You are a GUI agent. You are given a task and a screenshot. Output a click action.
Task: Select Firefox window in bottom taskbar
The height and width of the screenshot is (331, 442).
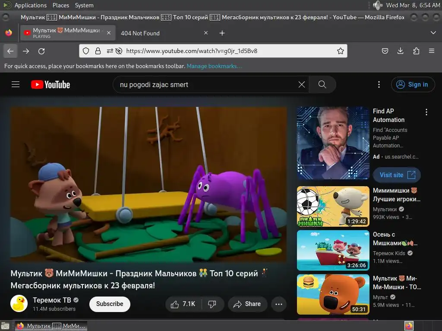point(51,326)
